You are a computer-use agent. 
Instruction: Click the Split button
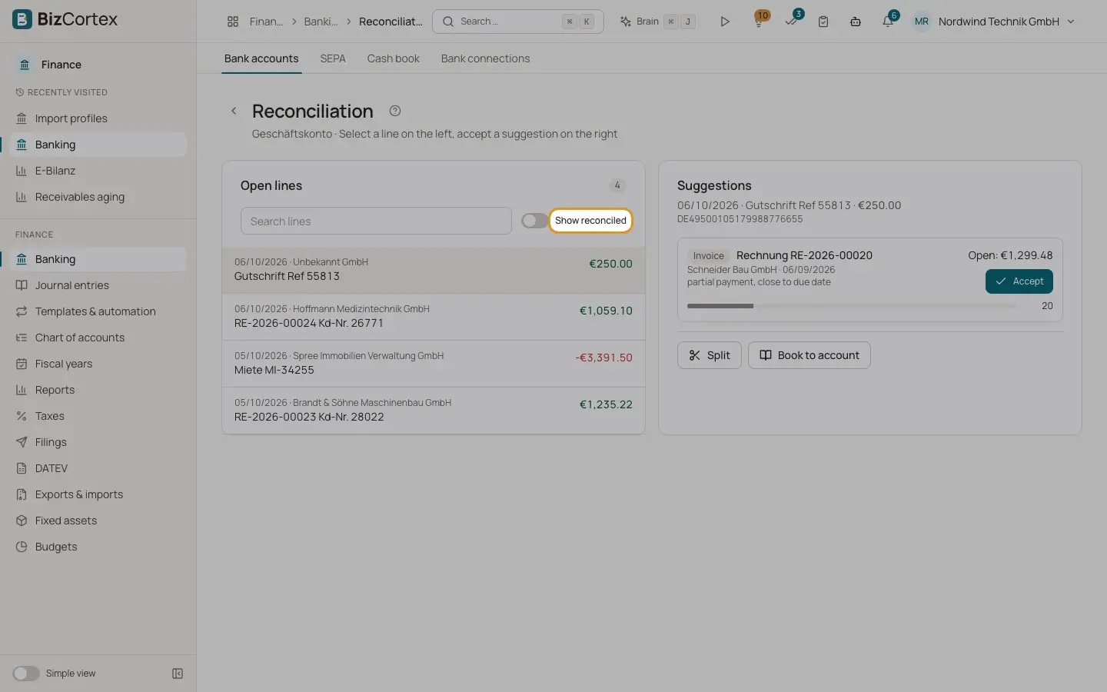coord(709,355)
